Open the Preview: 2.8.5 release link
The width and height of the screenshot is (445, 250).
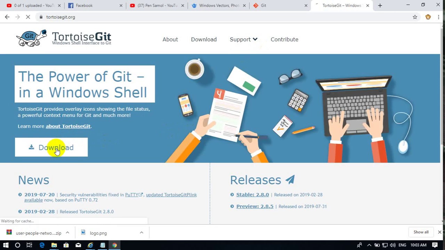(255, 206)
